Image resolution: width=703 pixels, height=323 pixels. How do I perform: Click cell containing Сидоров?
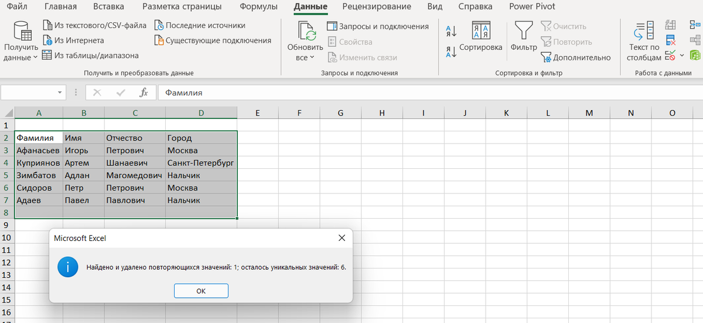(39, 188)
